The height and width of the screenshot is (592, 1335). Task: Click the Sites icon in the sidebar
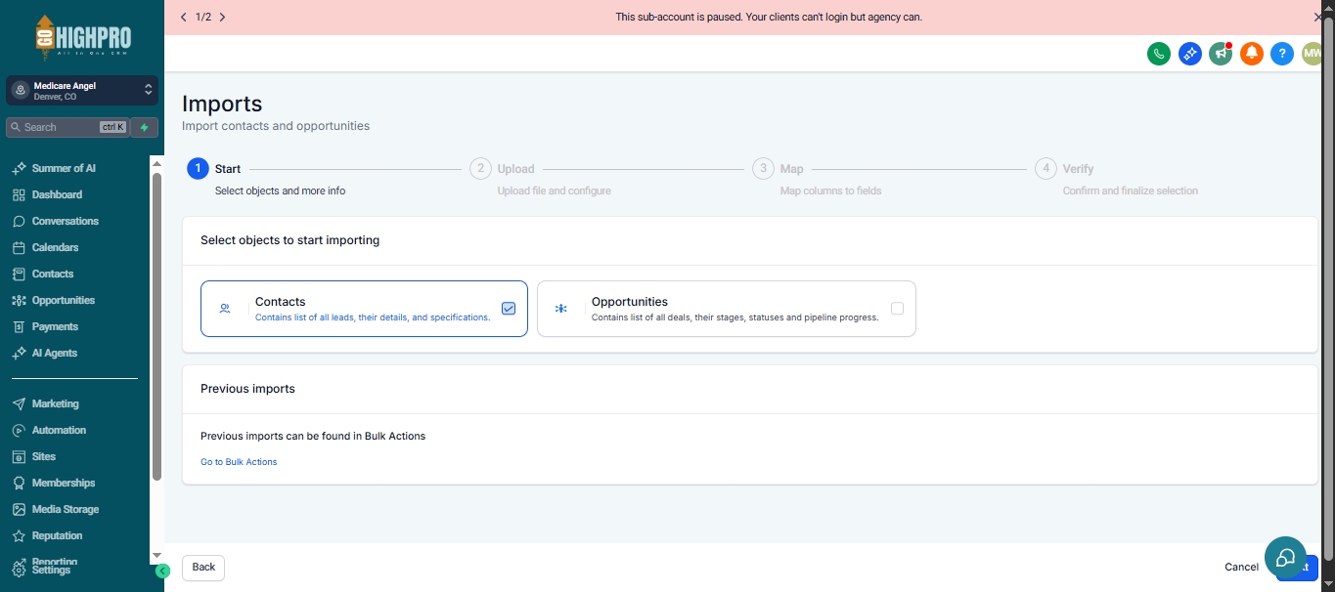click(19, 456)
